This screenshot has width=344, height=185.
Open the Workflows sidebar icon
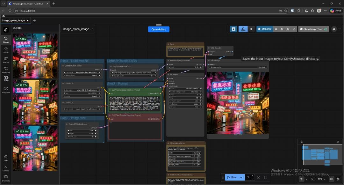[6, 70]
